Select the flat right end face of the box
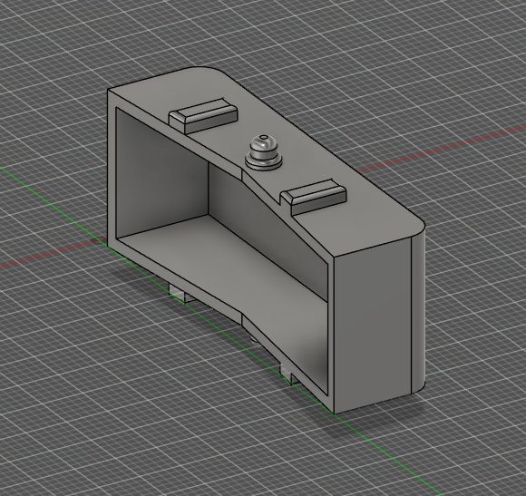This screenshot has height=496, width=526. pyautogui.click(x=373, y=326)
